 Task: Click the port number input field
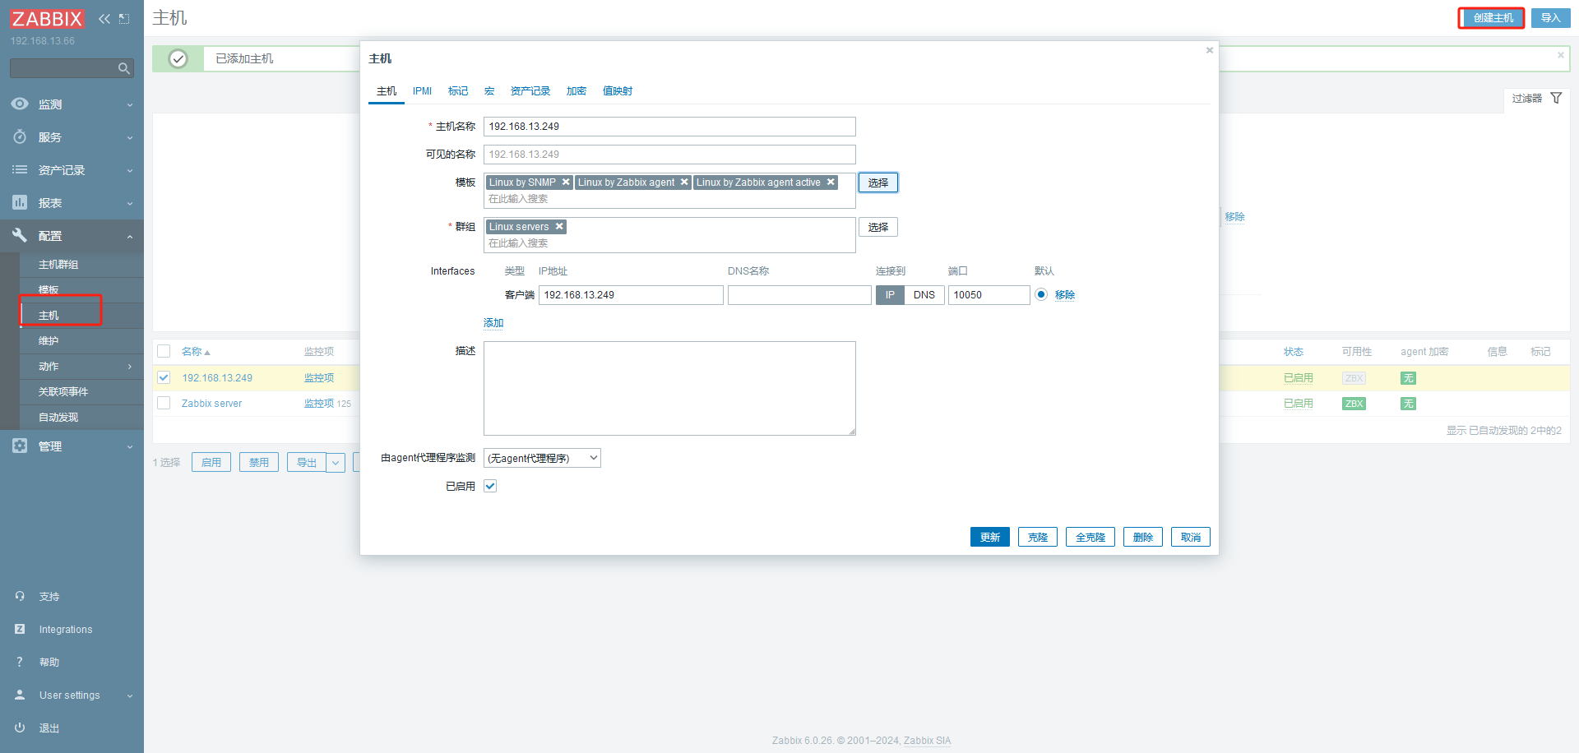coord(988,295)
